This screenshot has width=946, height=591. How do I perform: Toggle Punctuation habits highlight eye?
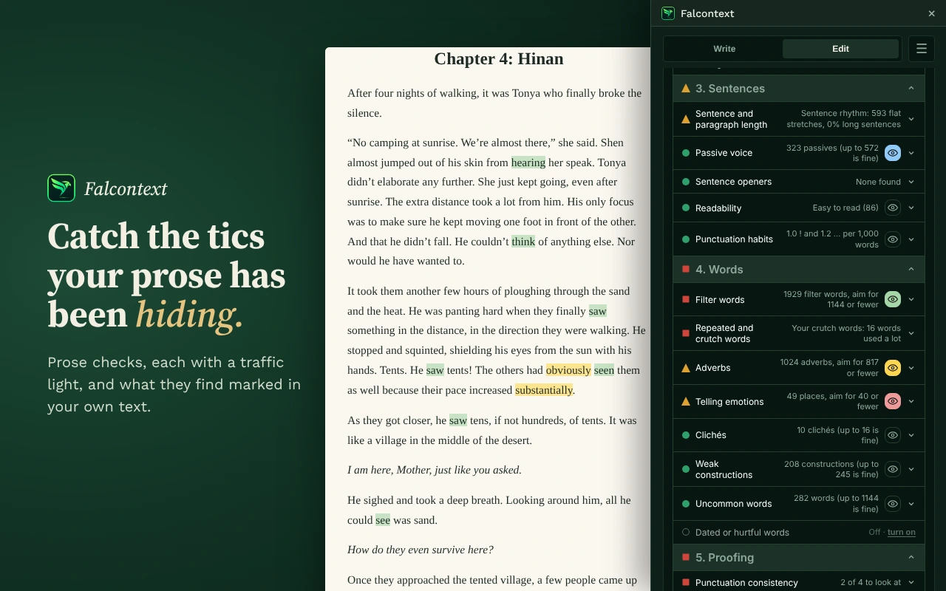click(893, 239)
